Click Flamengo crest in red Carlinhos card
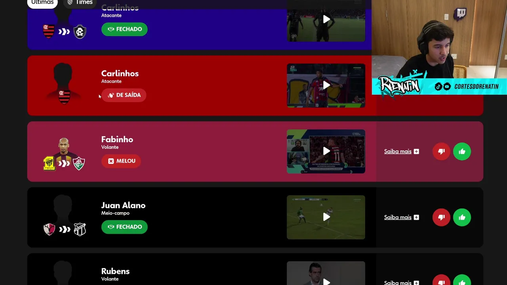 click(x=64, y=97)
